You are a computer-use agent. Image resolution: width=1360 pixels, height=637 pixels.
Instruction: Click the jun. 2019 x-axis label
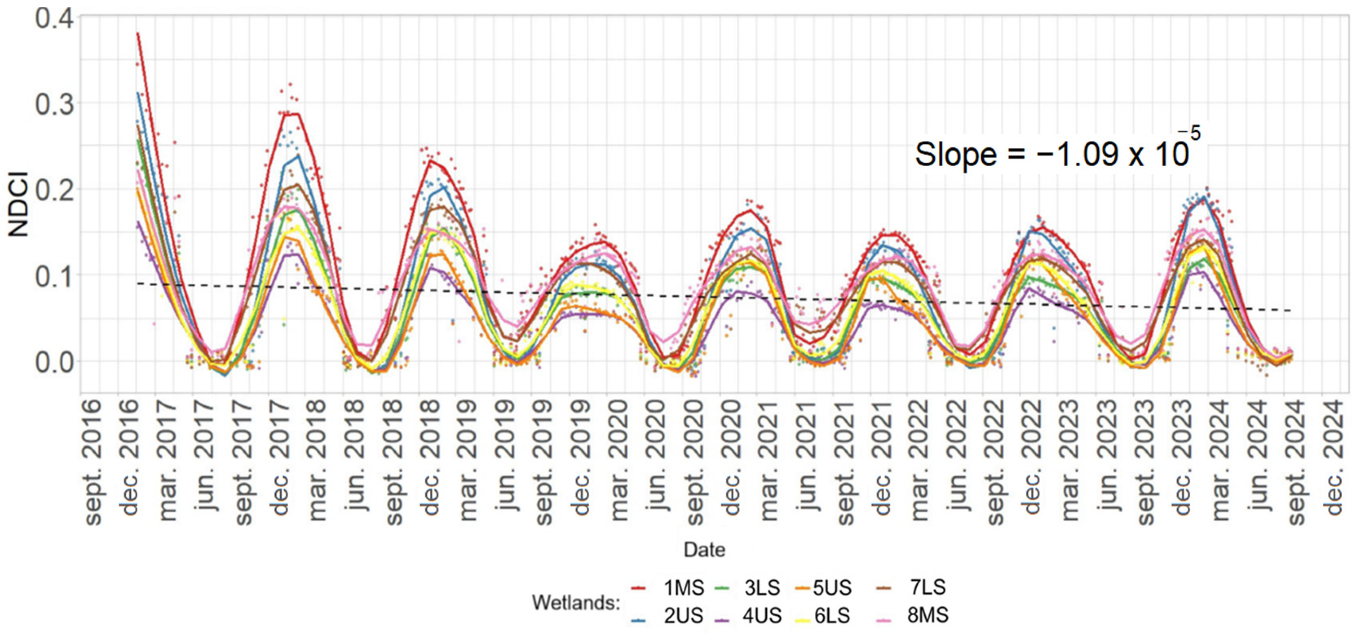(505, 456)
